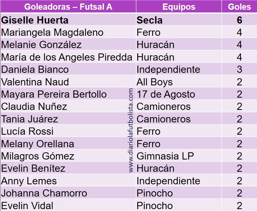Click the 'Goles' column header
The width and height of the screenshot is (257, 211).
point(239,7)
